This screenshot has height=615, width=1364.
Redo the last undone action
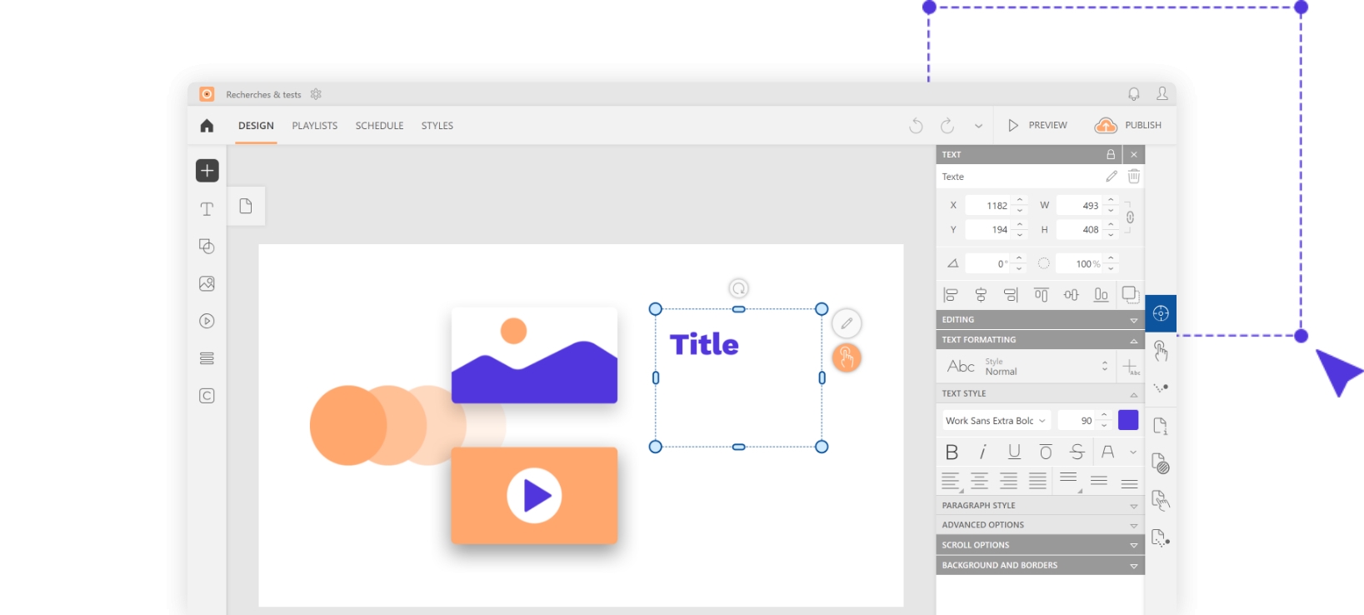click(x=947, y=126)
